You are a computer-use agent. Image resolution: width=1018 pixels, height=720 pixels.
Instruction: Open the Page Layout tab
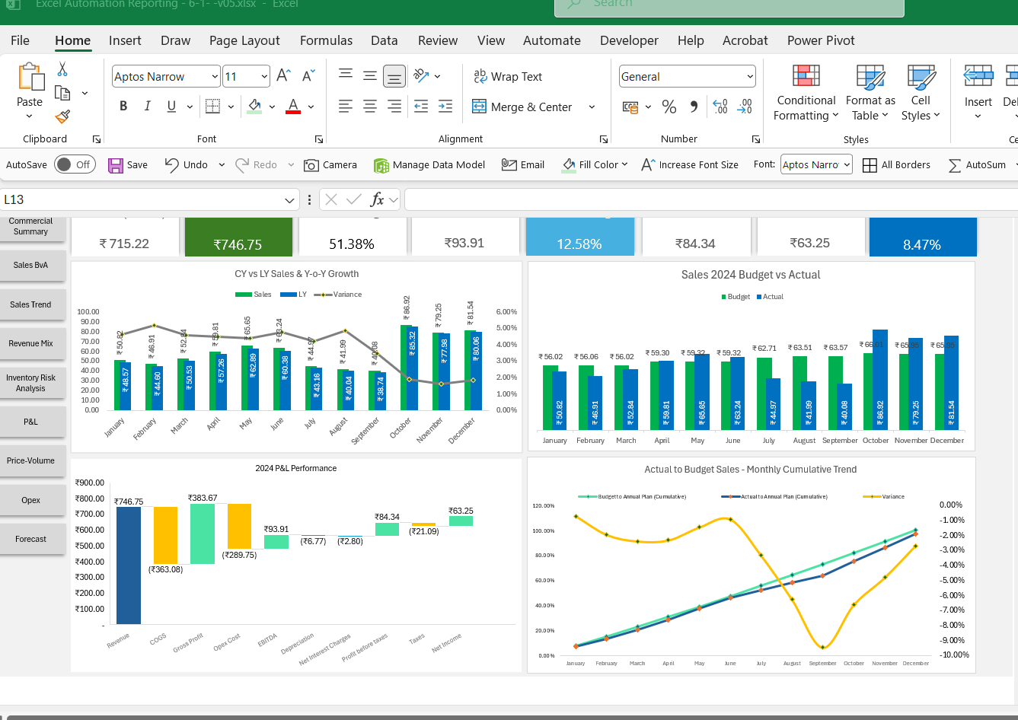point(244,40)
